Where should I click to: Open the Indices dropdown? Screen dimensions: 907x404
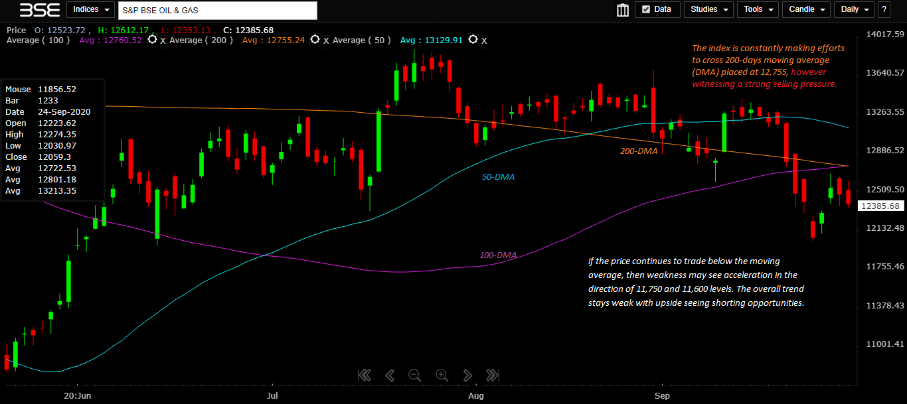[90, 9]
